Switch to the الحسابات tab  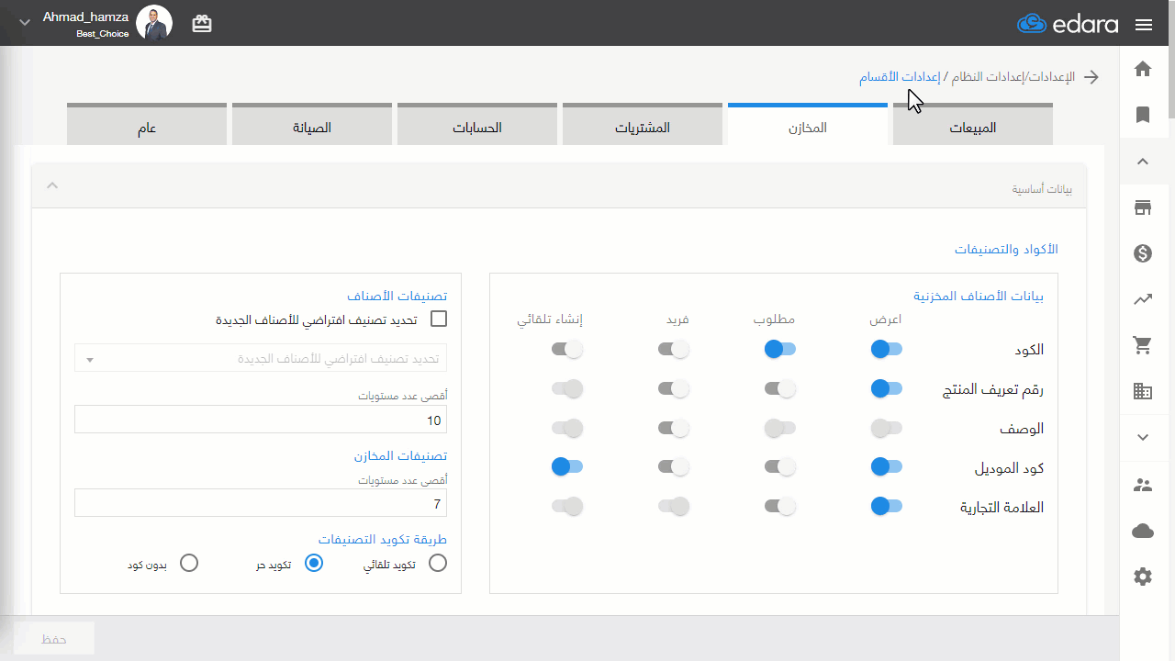[x=477, y=125]
